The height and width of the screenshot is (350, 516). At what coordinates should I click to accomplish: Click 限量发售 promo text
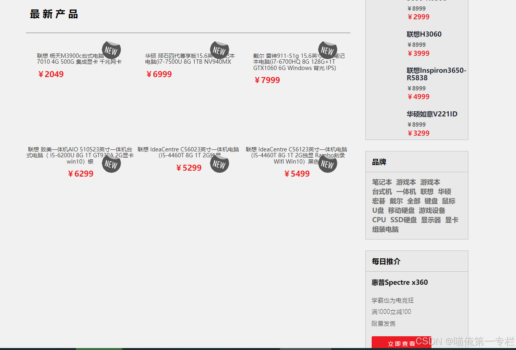[x=384, y=324]
